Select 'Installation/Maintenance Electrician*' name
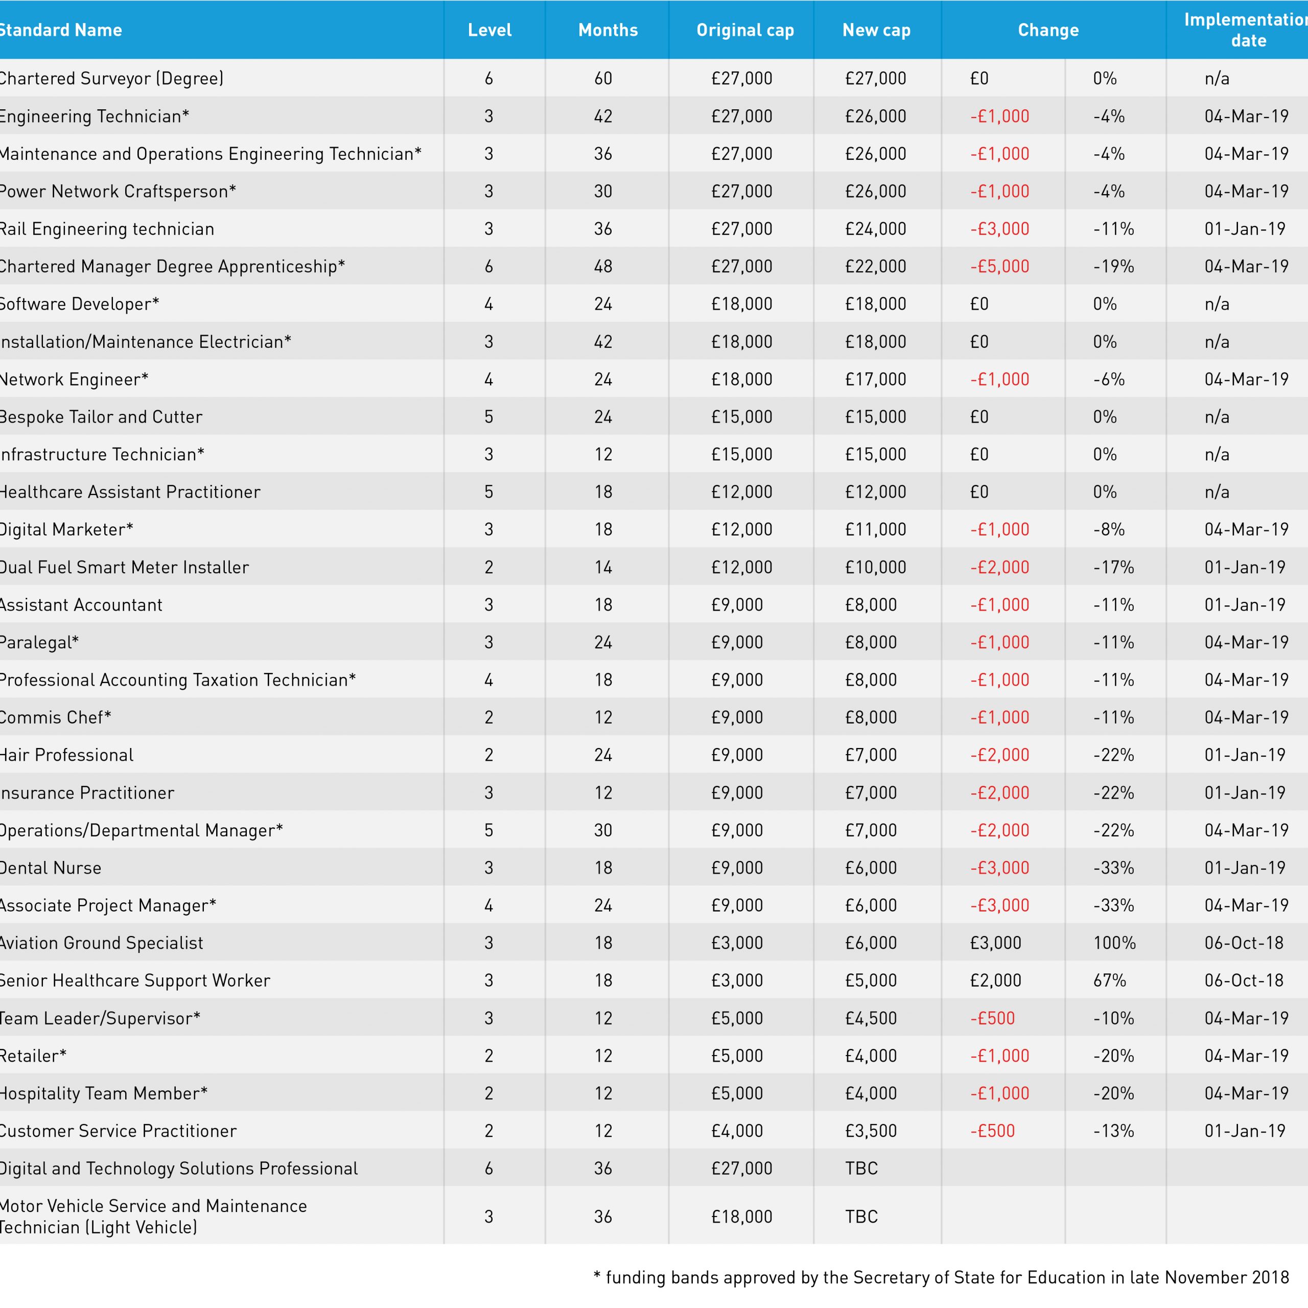This screenshot has height=1308, width=1308. click(146, 342)
